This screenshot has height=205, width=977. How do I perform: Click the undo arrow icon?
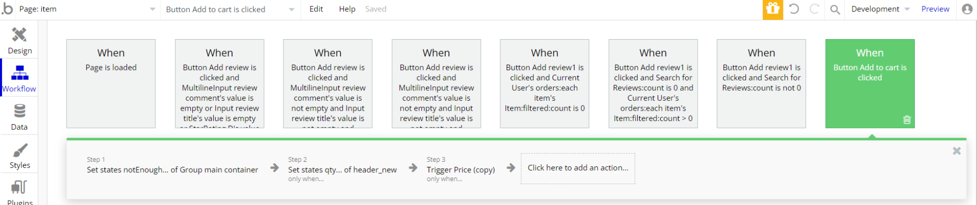794,9
